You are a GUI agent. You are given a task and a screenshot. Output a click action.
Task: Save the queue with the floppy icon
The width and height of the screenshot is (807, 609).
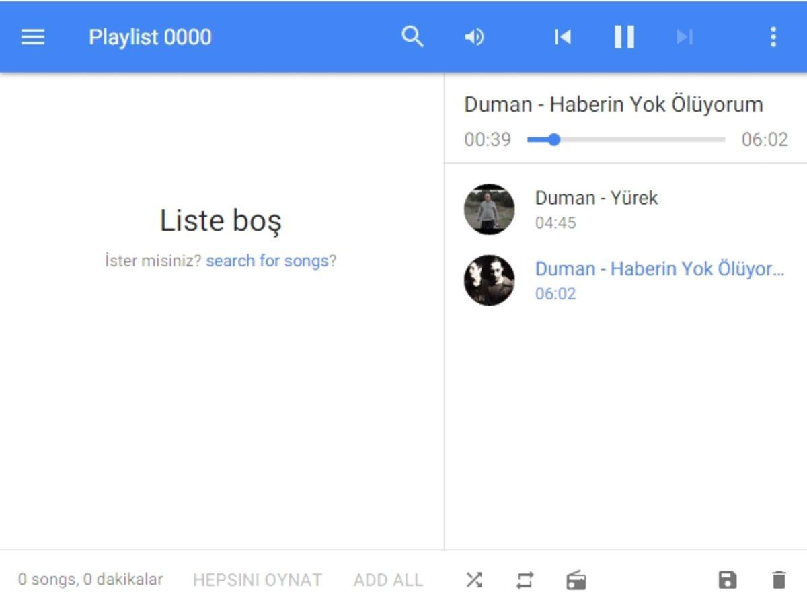[x=727, y=579]
